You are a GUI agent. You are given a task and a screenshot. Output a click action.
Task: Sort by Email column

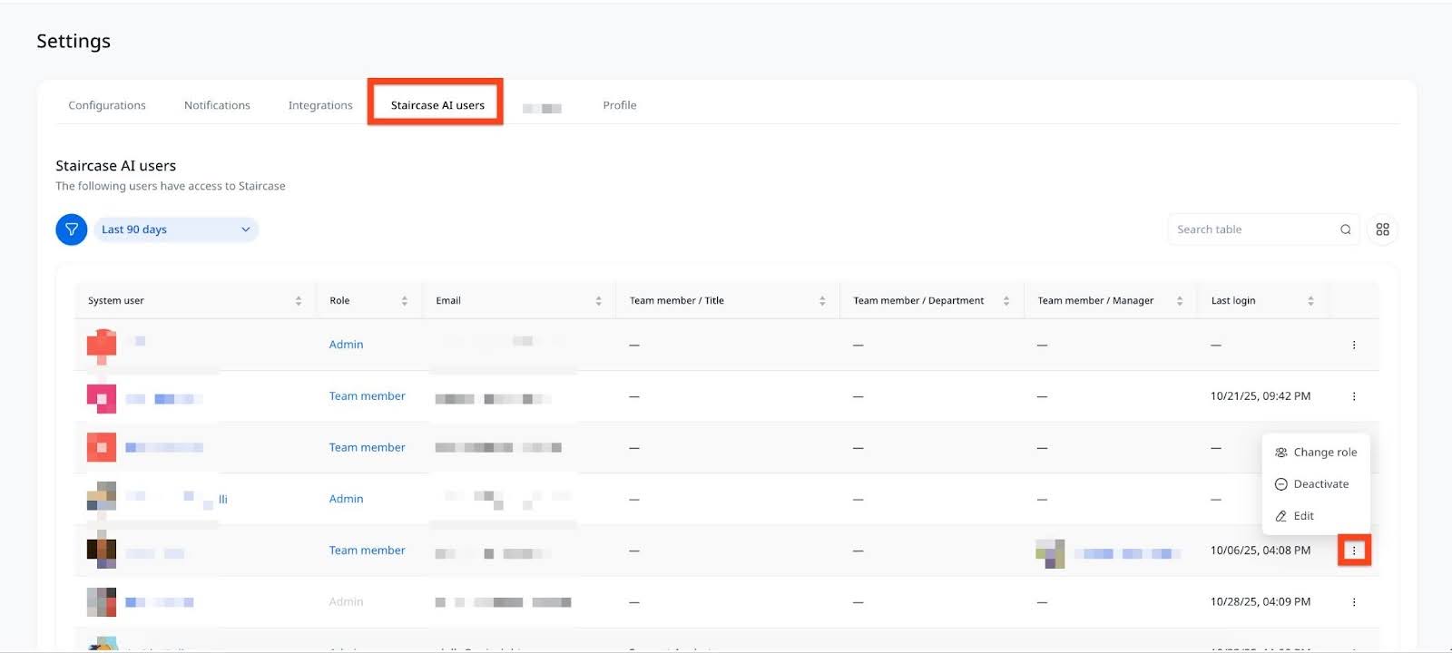click(599, 301)
